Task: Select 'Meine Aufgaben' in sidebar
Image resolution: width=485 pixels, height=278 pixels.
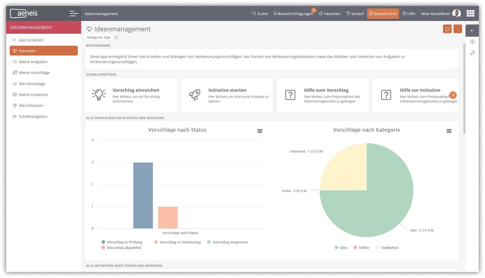Action: coord(33,62)
